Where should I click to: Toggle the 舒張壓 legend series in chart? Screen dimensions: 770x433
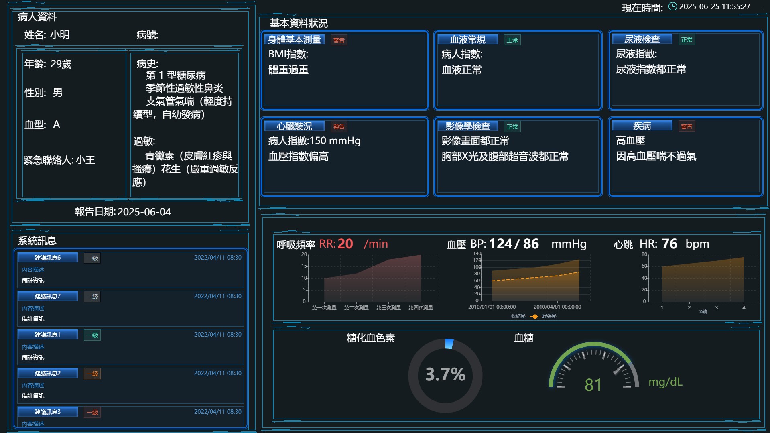coord(544,316)
